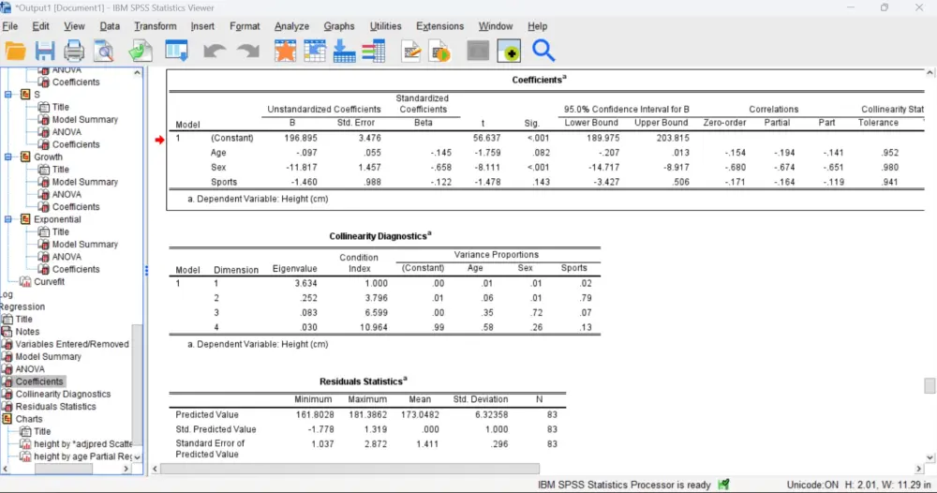937x493 pixels.
Task: Click the Run Script toolbar icon
Action: coord(439,52)
